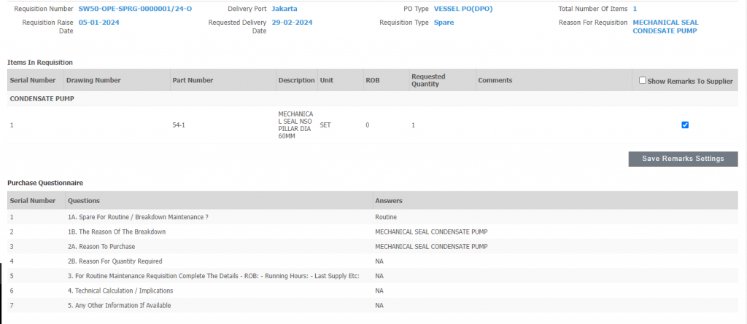Click the Routine answer for question 1A
747x324 pixels.
pos(386,217)
